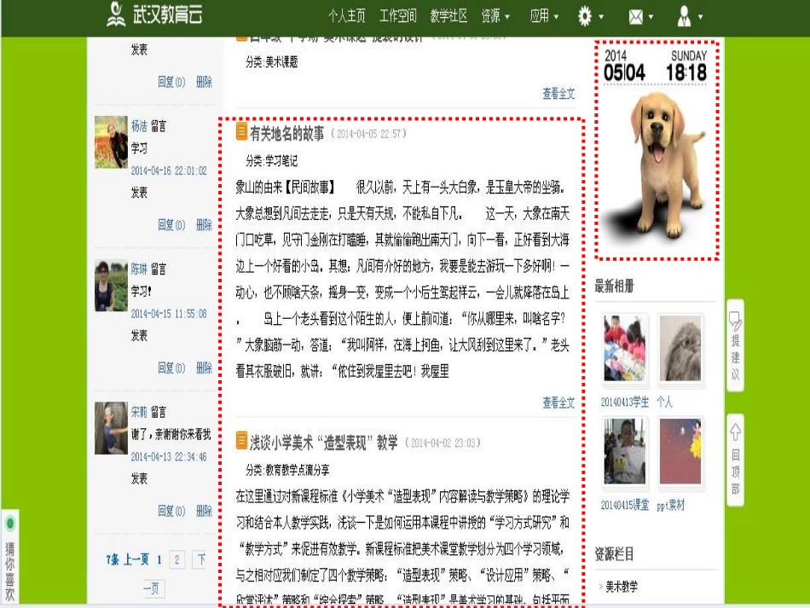Screen dimensions: 810x608
Task: Open the post 浅谈小学美术“造型表现”教学
Action: pyautogui.click(x=324, y=443)
